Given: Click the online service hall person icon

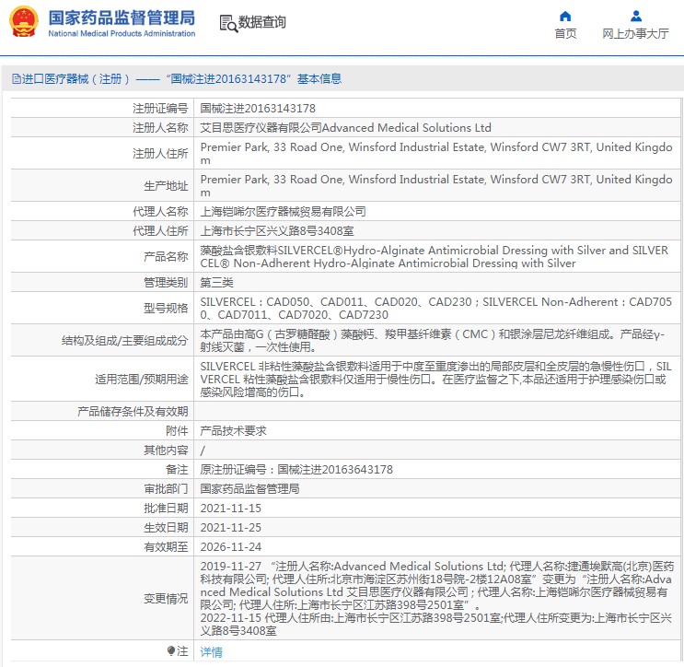Looking at the screenshot, I should [x=636, y=17].
